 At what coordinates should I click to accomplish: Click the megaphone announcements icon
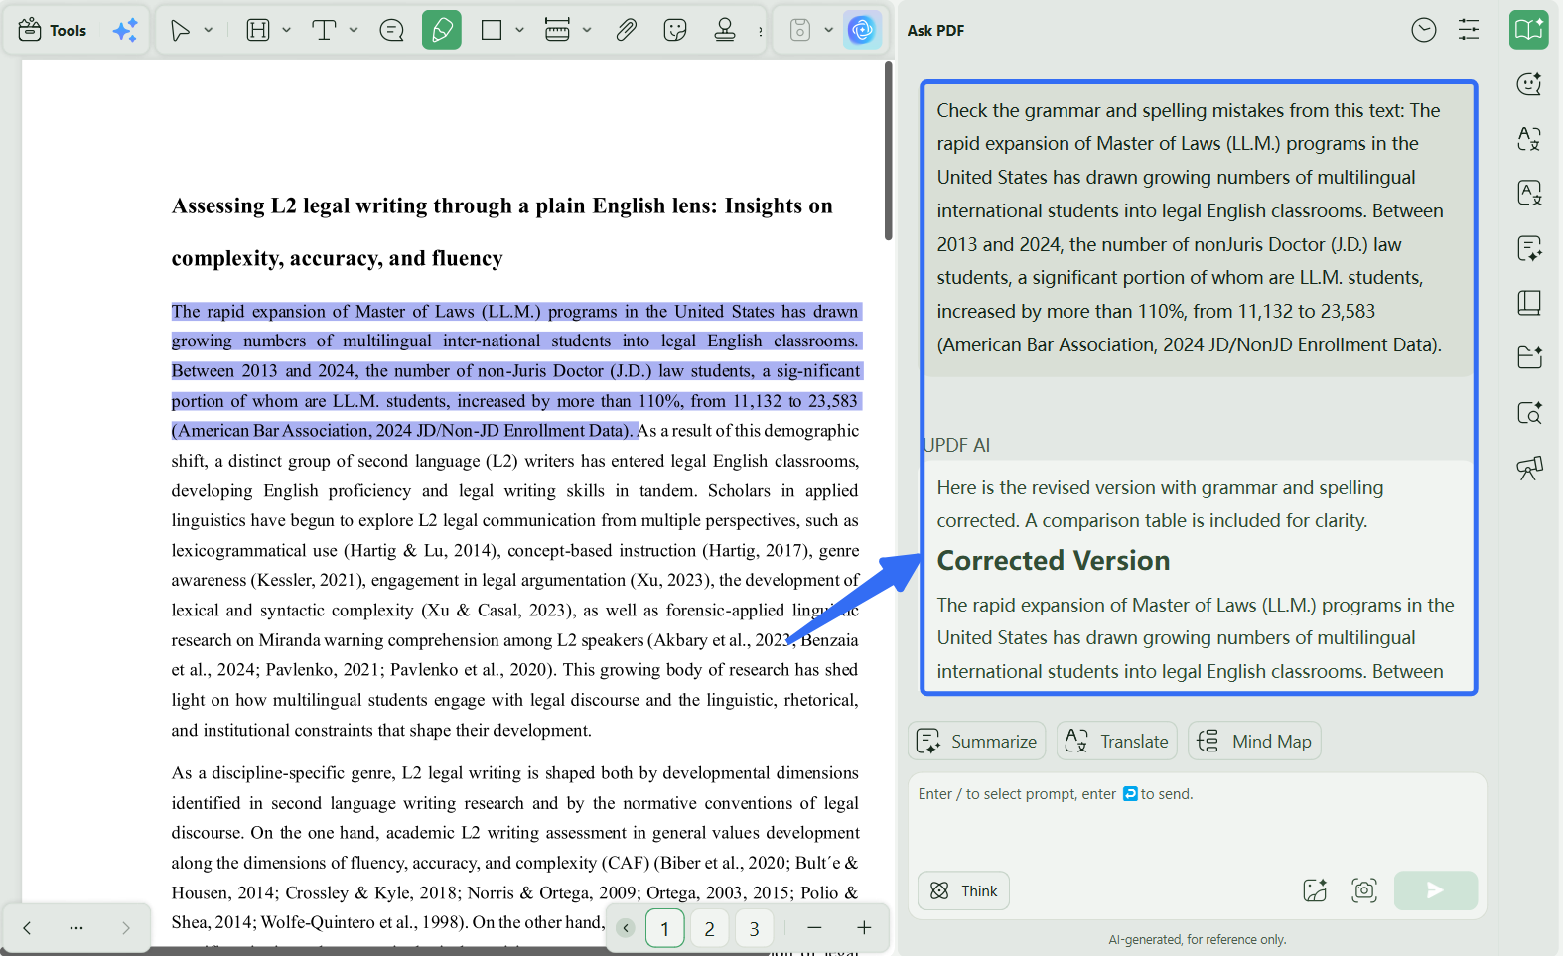click(1529, 468)
